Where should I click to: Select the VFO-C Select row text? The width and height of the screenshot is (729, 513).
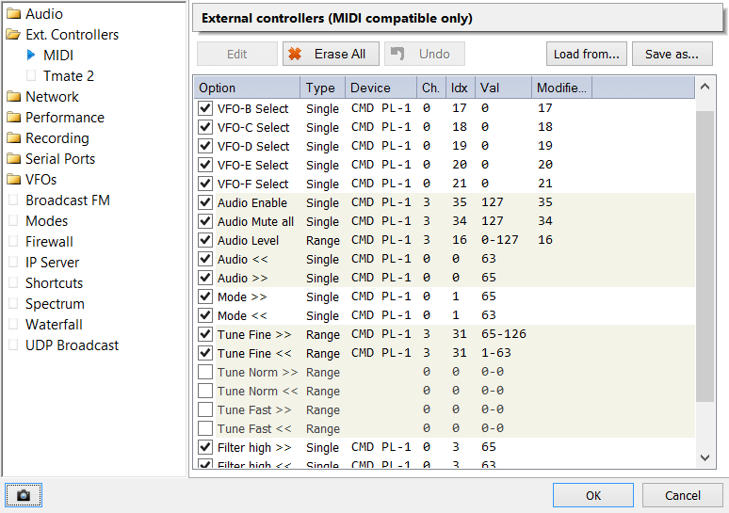coord(253,127)
